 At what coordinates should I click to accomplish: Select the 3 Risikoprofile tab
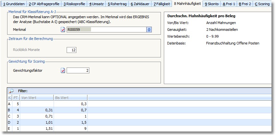[74, 4]
